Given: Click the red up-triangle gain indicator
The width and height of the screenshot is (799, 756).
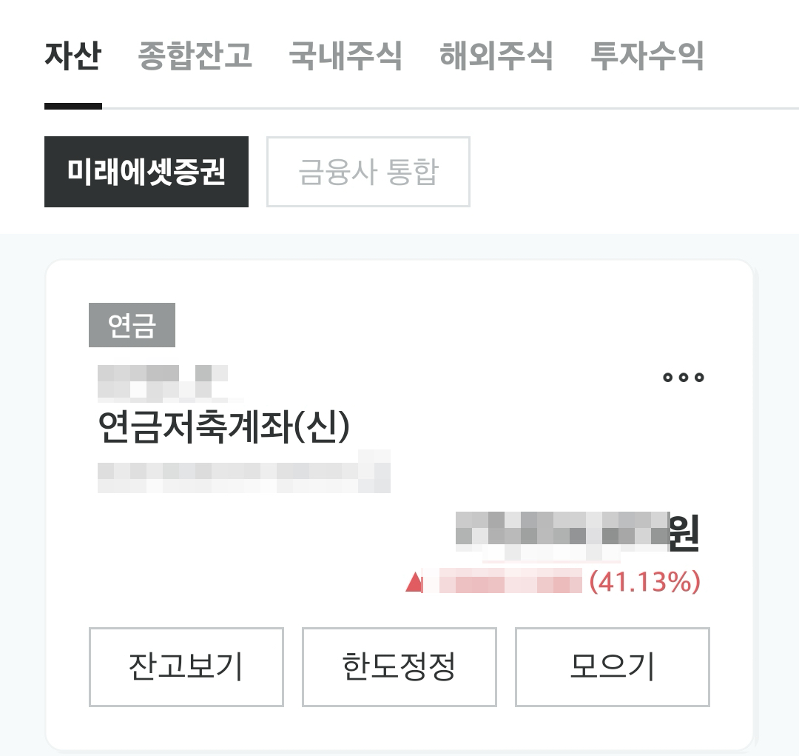Looking at the screenshot, I should click(414, 582).
